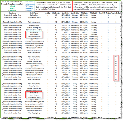Select the test-Date column header
The image size is (124, 121).
tap(65, 13)
